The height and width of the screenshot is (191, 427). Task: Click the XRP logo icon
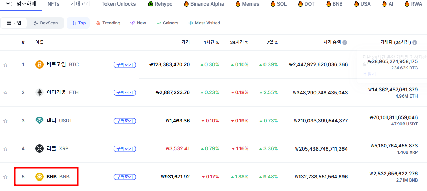39,148
